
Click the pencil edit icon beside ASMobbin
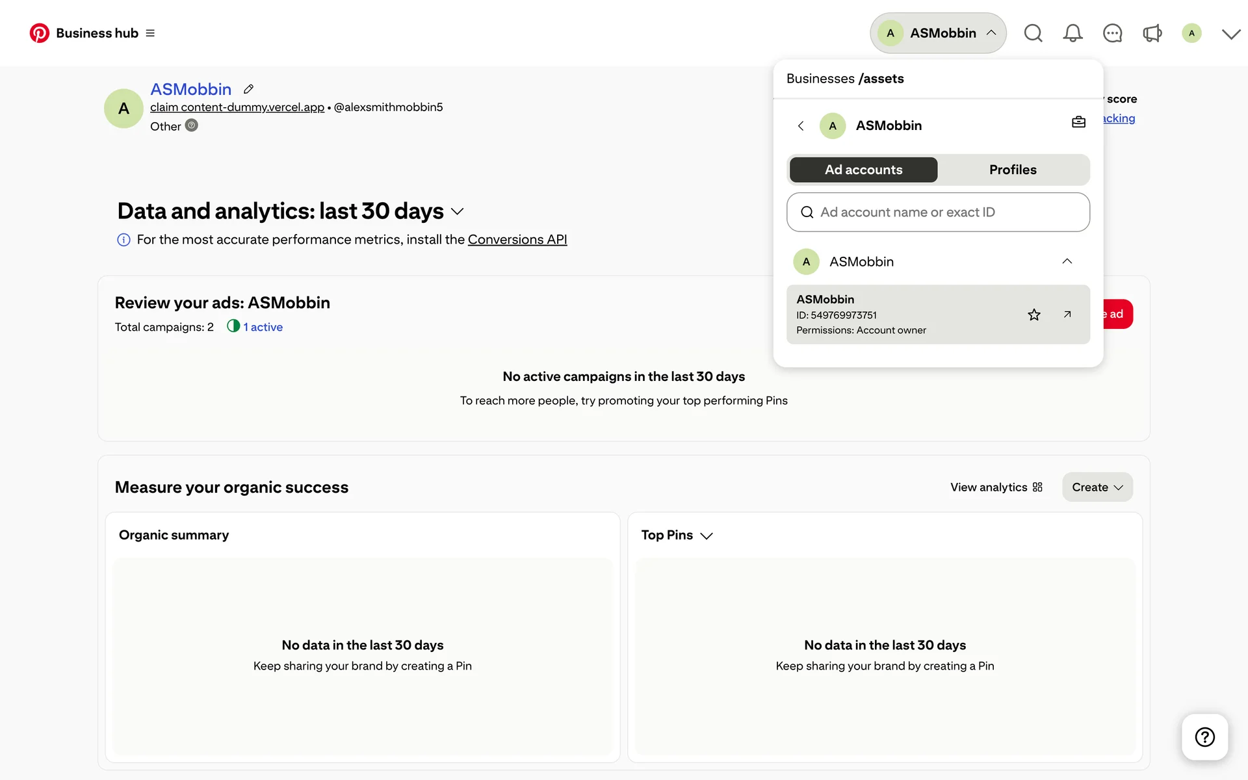(248, 89)
